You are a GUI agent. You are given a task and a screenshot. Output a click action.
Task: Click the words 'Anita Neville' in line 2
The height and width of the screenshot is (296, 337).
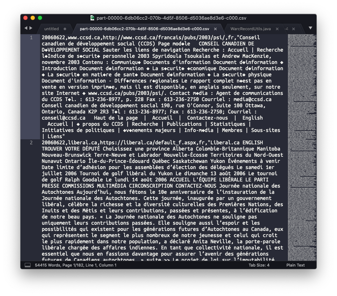coord(212,241)
